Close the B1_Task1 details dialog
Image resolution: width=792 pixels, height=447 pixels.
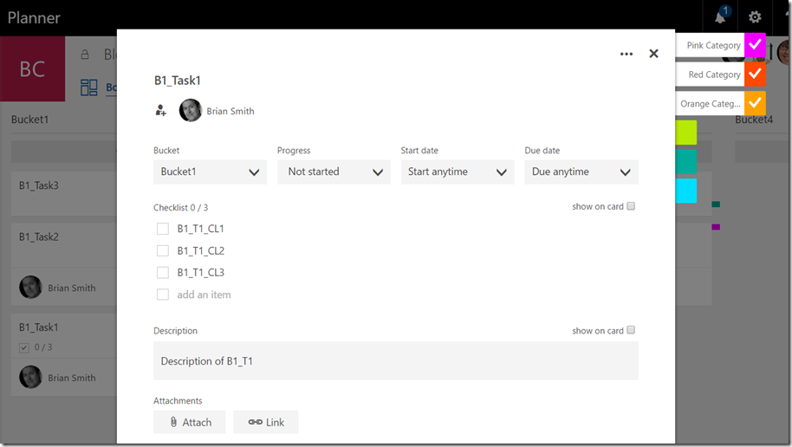pos(653,54)
